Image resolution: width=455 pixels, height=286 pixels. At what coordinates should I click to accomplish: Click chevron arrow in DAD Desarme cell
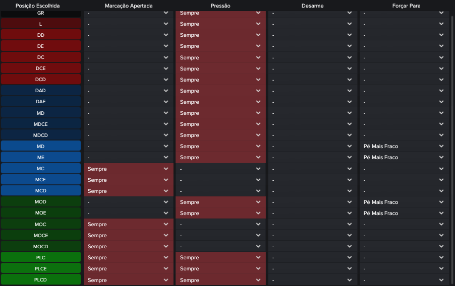[x=350, y=91]
